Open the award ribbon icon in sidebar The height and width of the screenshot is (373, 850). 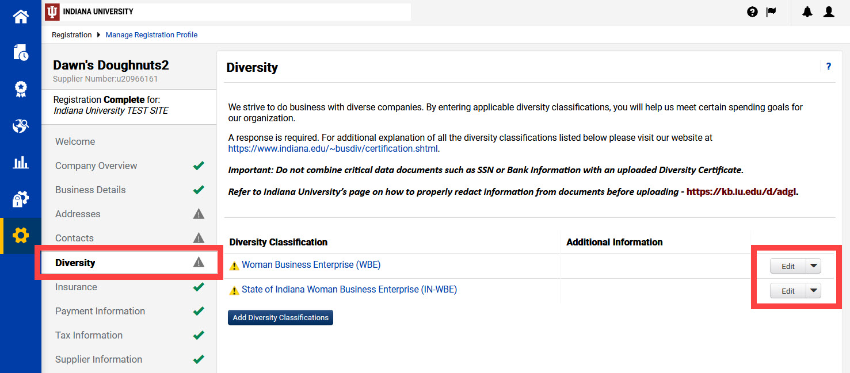click(x=21, y=89)
